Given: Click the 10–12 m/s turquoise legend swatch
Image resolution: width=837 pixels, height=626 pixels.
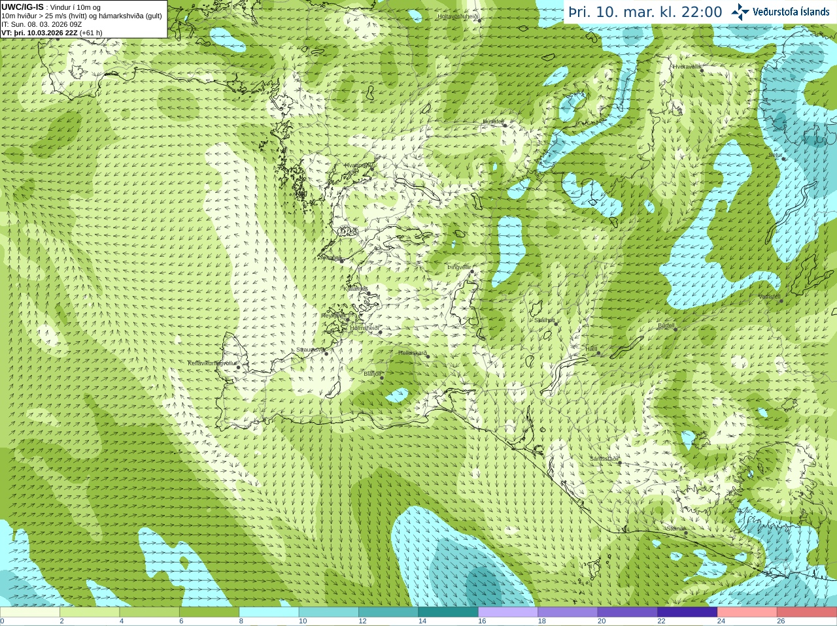Looking at the screenshot, I should pos(329,612).
